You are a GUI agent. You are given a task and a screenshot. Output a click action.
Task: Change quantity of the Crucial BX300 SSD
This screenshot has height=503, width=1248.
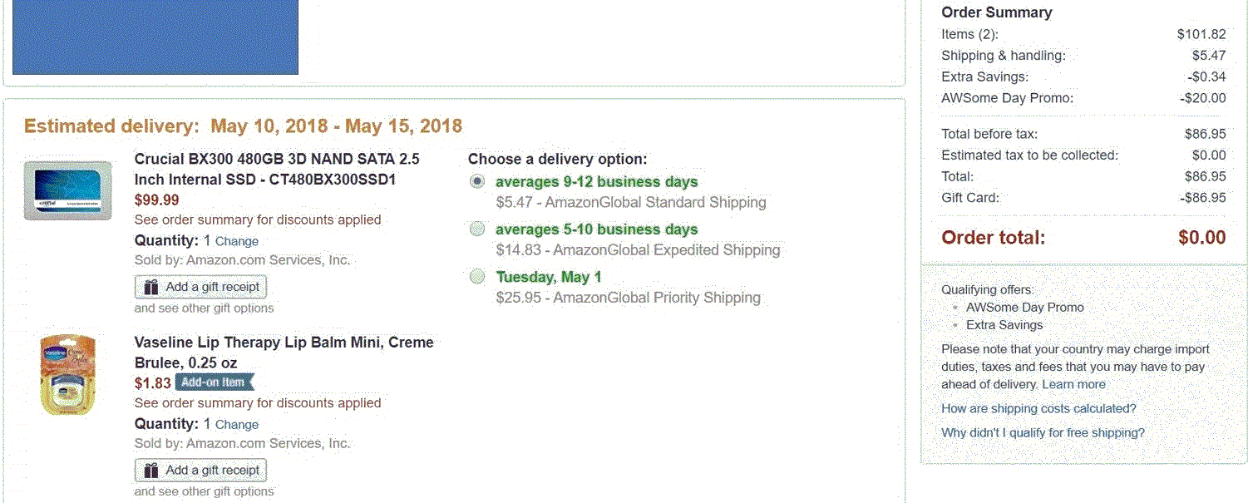click(237, 241)
